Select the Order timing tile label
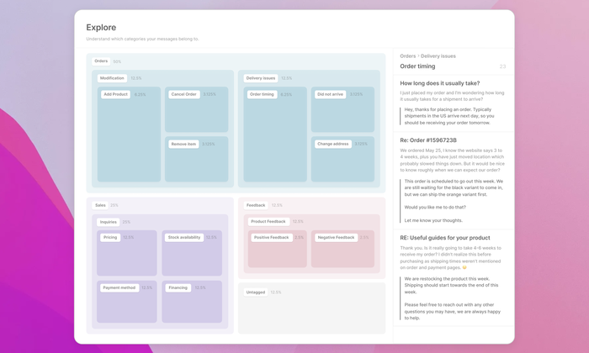The image size is (589, 353). point(262,94)
